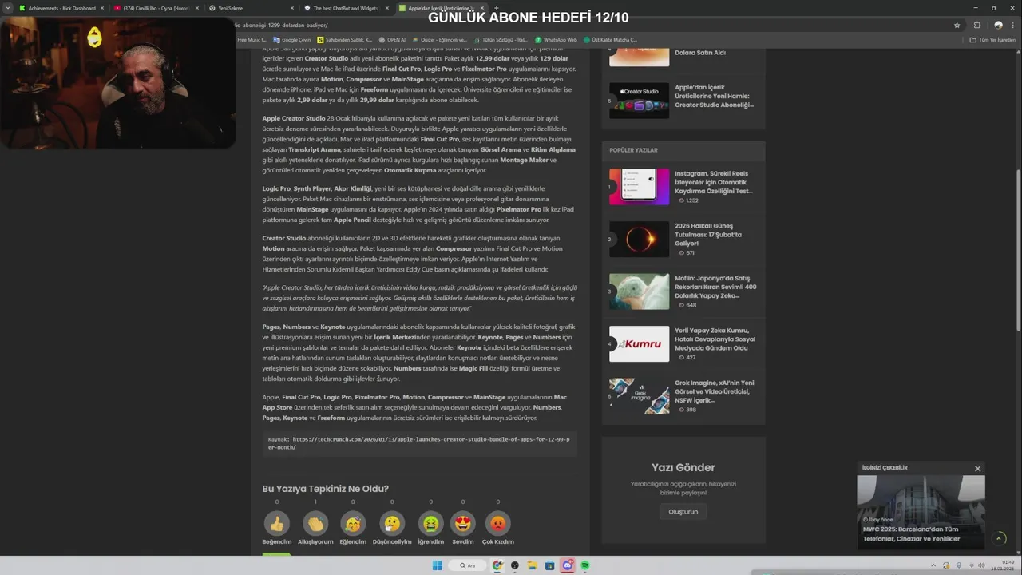This screenshot has height=575, width=1022.
Task: Open the Google Çeviri bookmark
Action: [291, 39]
